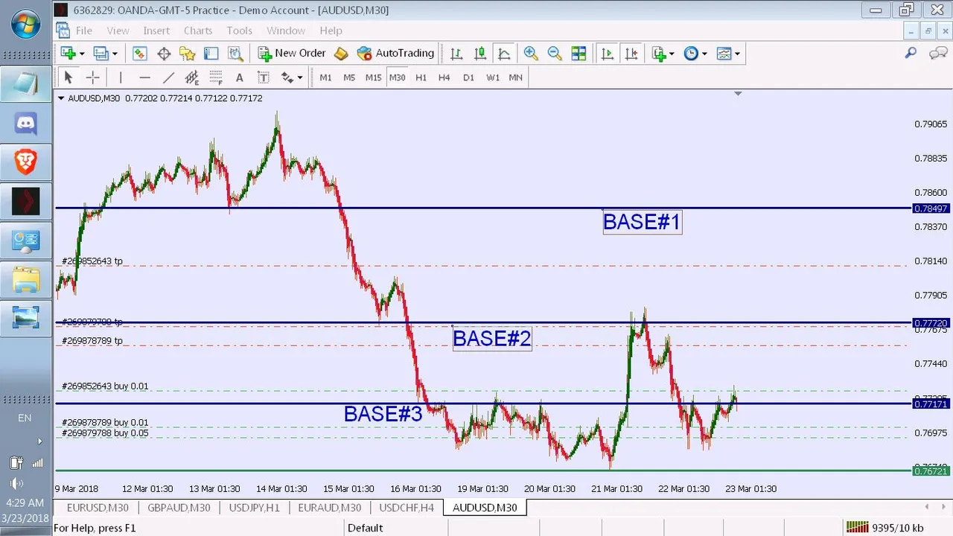Viewport: 953px width, 536px height.
Task: Select the Equidistant Channel tool
Action: click(192, 77)
